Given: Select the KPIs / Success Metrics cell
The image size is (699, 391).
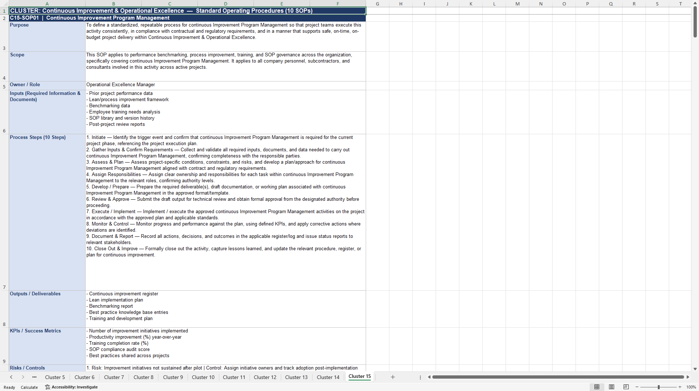Looking at the screenshot, I should 47,346.
